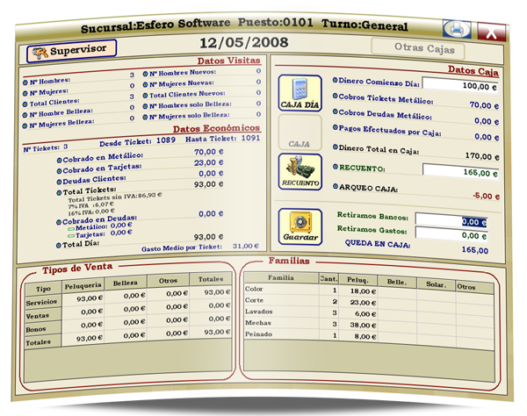Screen dimensions: 527x416
Task: Click the Familia column header
Action: pyautogui.click(x=281, y=277)
